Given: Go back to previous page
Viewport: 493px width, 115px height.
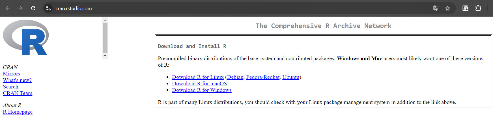Looking at the screenshot, I should click(x=8, y=8).
